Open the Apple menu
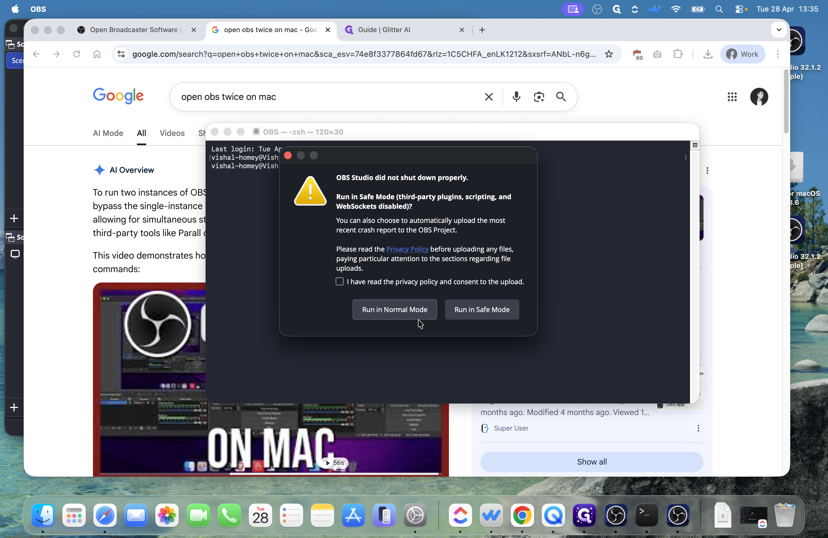Image resolution: width=828 pixels, height=538 pixels. (x=15, y=9)
